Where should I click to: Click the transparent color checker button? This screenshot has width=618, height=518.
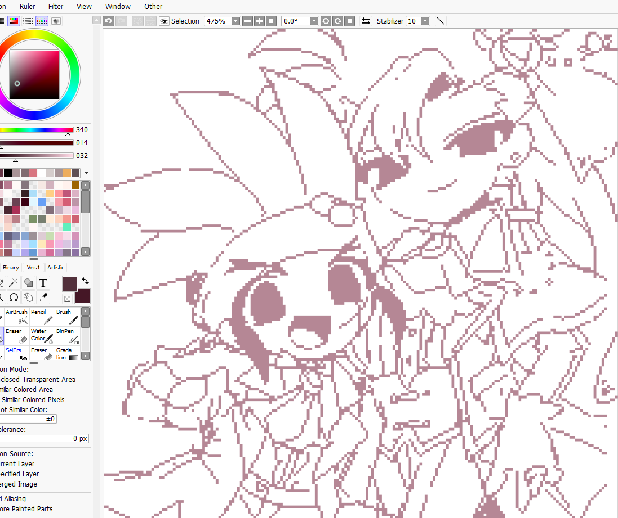pyautogui.click(x=68, y=299)
